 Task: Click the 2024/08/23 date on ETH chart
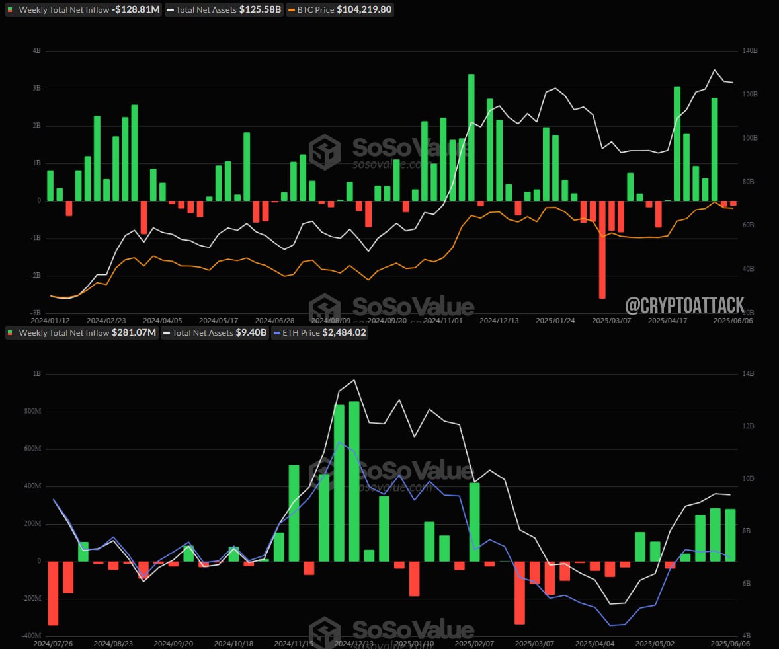[113, 644]
